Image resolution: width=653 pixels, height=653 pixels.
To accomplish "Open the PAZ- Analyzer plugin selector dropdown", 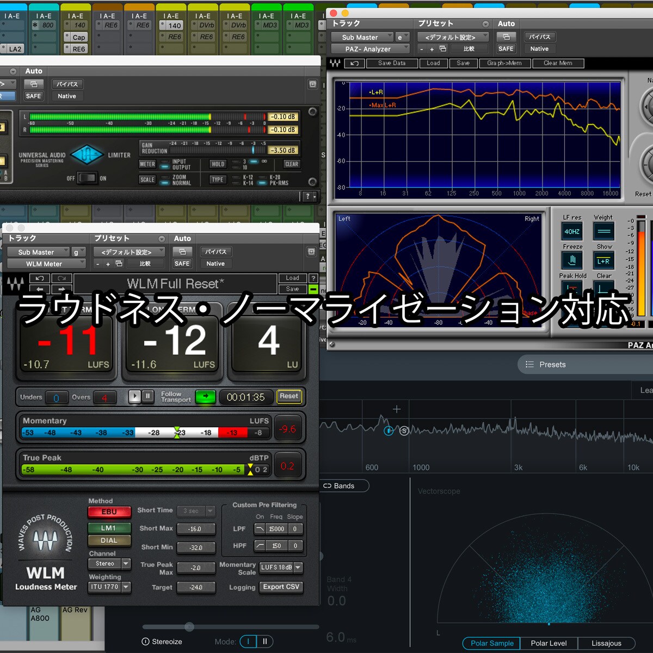I will click(370, 49).
